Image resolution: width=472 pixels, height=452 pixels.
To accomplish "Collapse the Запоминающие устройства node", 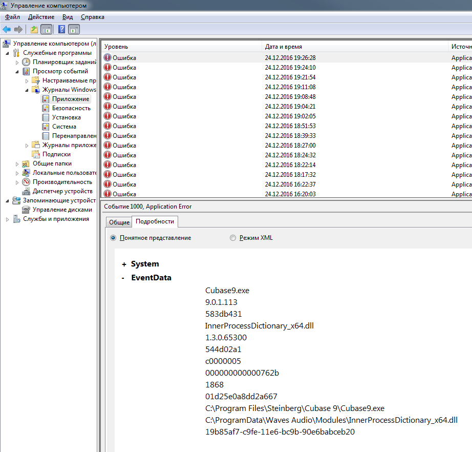I will point(8,201).
